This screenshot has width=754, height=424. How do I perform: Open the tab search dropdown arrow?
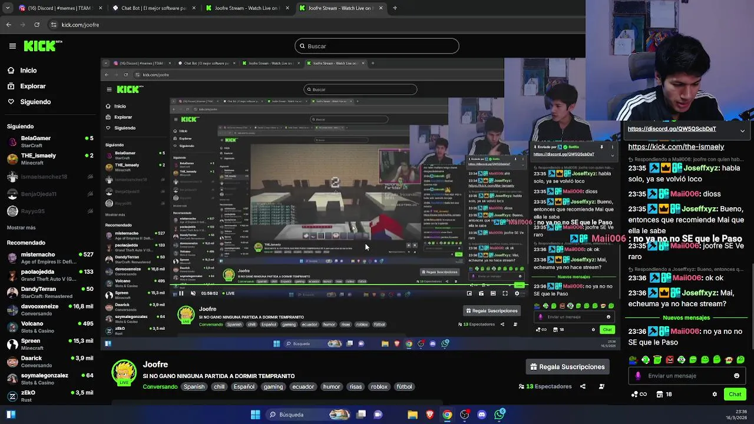coord(8,8)
